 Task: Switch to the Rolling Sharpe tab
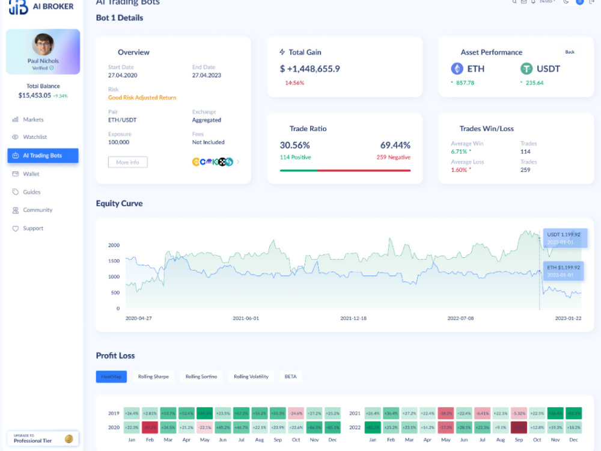coord(153,376)
